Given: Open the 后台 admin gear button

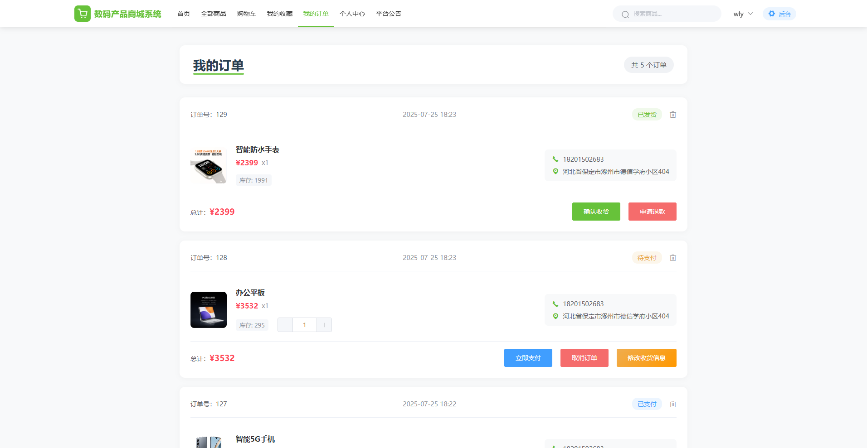Looking at the screenshot, I should coord(779,14).
